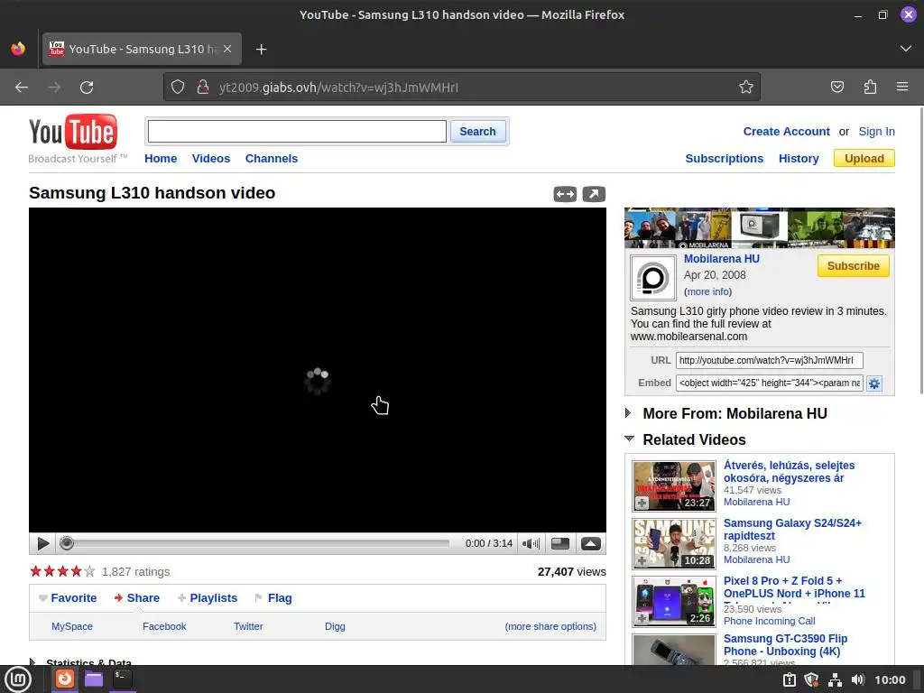This screenshot has height=693, width=924.
Task: Share video to Facebook
Action: click(x=164, y=626)
